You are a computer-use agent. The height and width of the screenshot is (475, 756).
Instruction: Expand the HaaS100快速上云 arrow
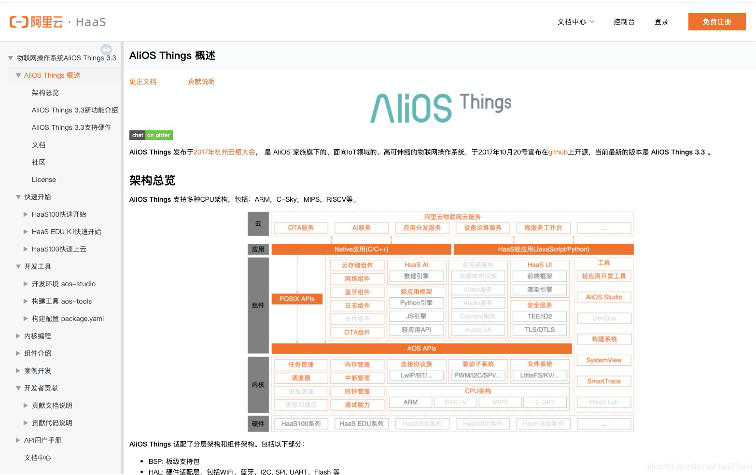[26, 249]
